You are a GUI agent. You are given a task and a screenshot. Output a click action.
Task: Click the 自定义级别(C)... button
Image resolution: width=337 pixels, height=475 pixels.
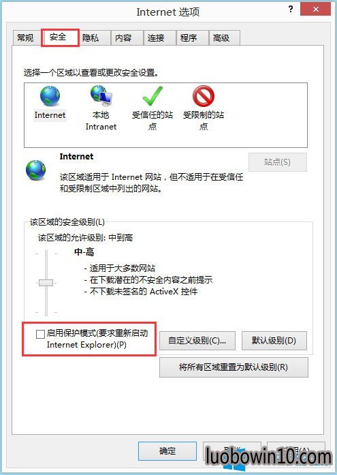[197, 341]
